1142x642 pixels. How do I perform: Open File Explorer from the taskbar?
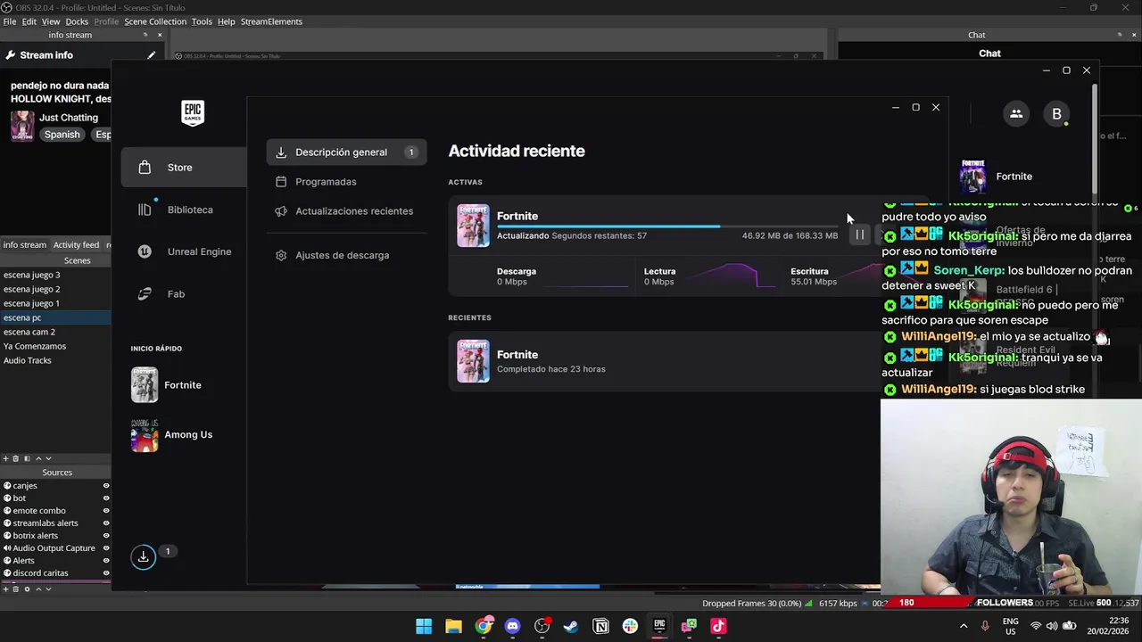453,626
